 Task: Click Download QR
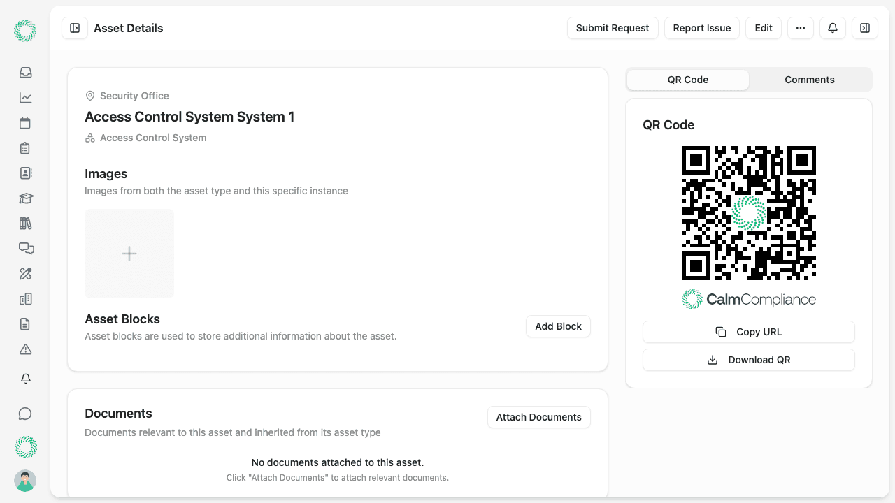point(748,359)
